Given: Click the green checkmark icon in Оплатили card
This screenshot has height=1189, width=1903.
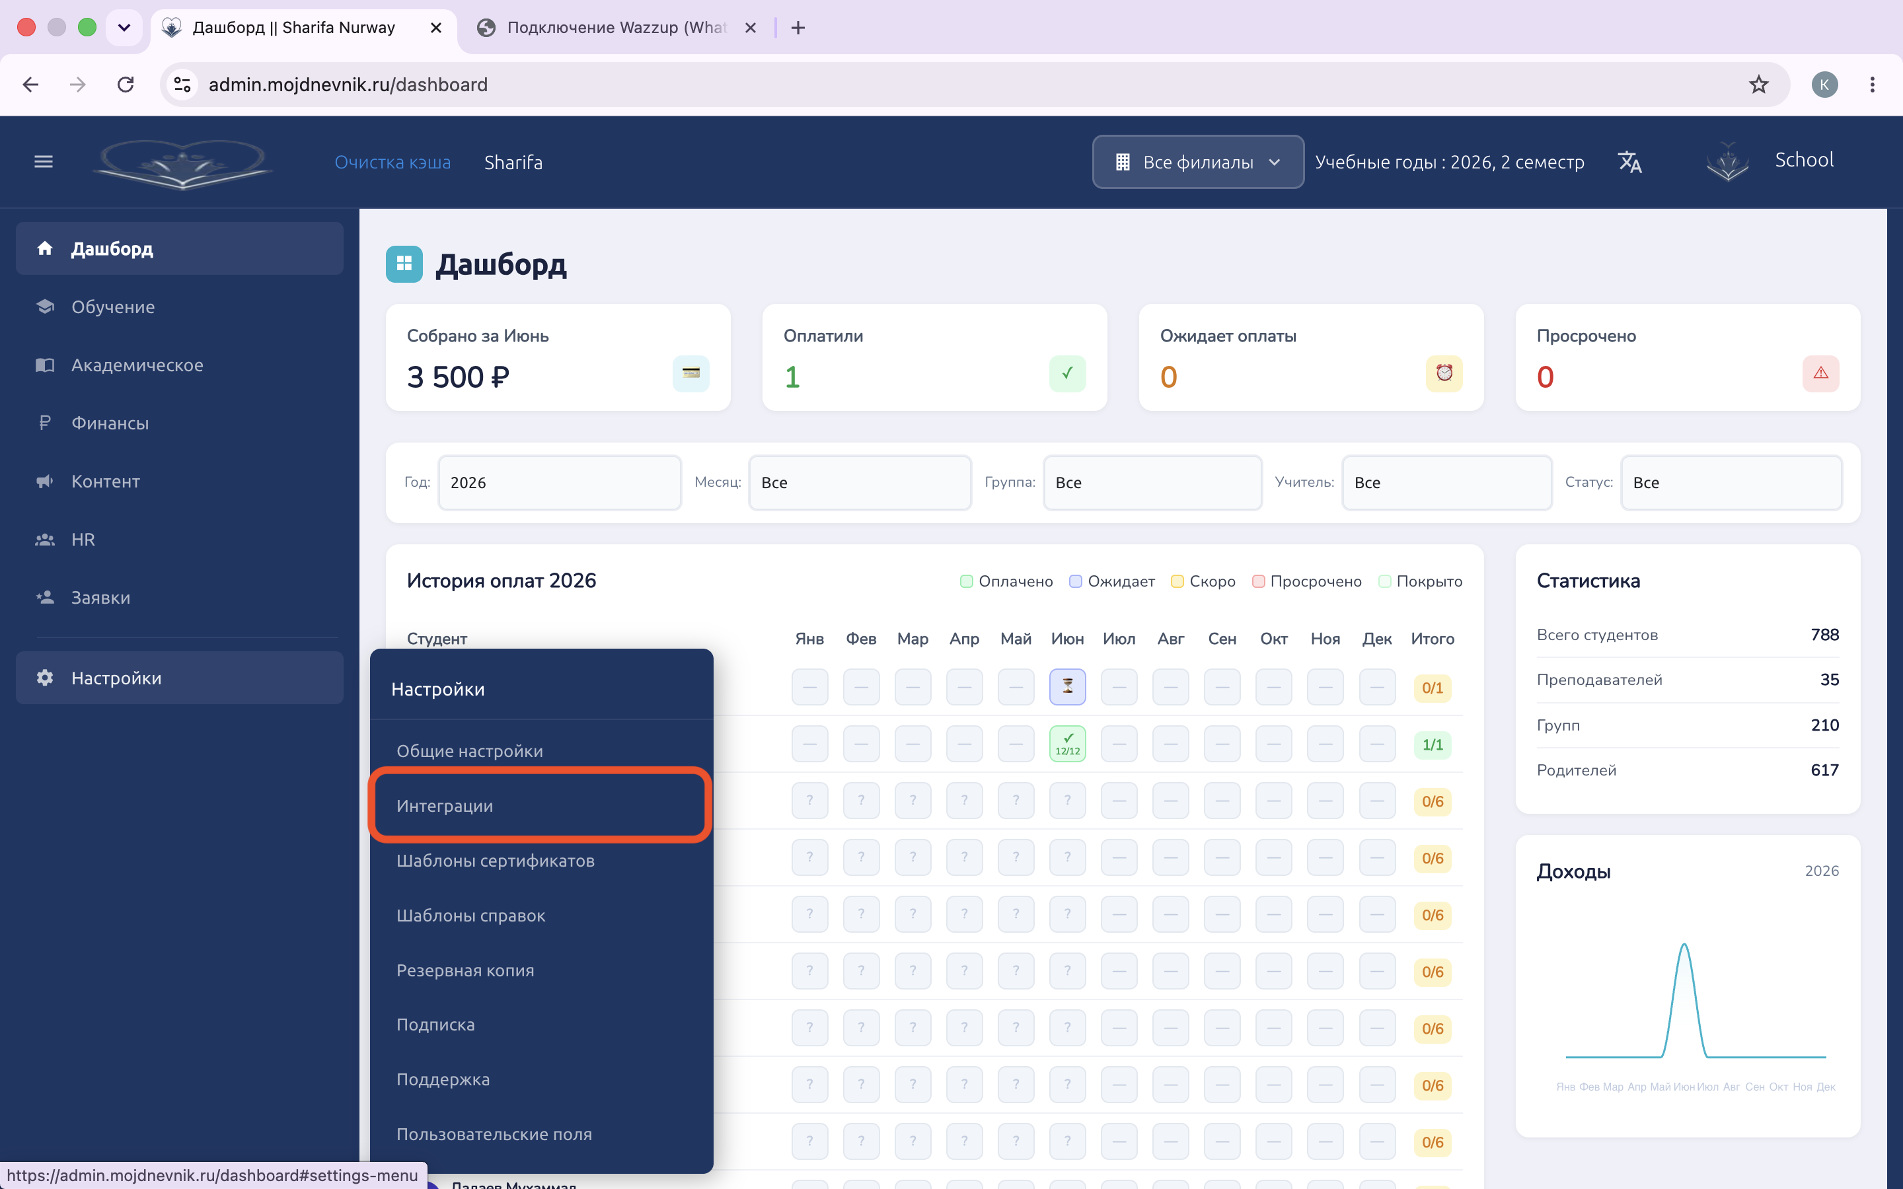Looking at the screenshot, I should [1067, 373].
